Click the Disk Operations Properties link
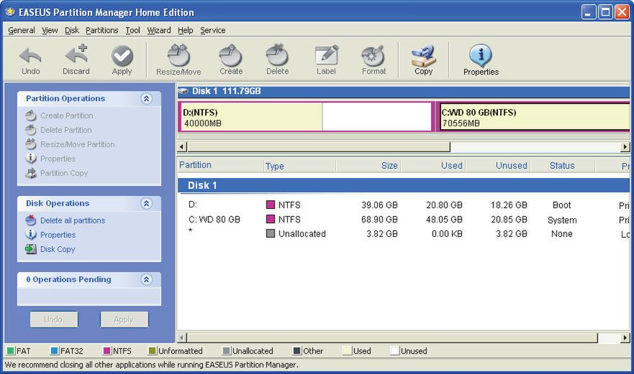This screenshot has height=374, width=634. (x=58, y=235)
